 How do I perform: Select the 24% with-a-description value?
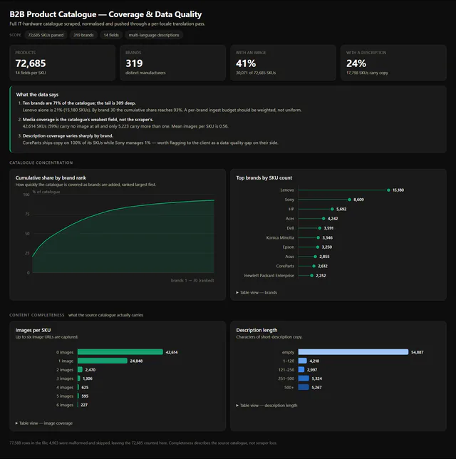(x=356, y=63)
